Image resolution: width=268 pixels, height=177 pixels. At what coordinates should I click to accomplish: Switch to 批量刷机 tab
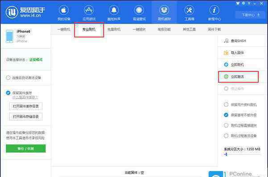114,29
